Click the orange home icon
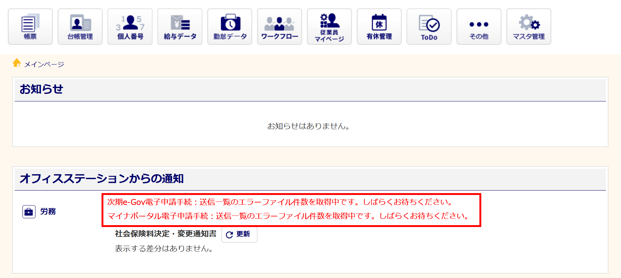The height and width of the screenshot is (278, 621). coord(17,63)
